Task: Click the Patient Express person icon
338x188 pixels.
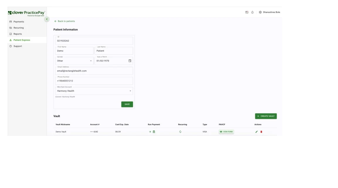Action: (x=11, y=40)
